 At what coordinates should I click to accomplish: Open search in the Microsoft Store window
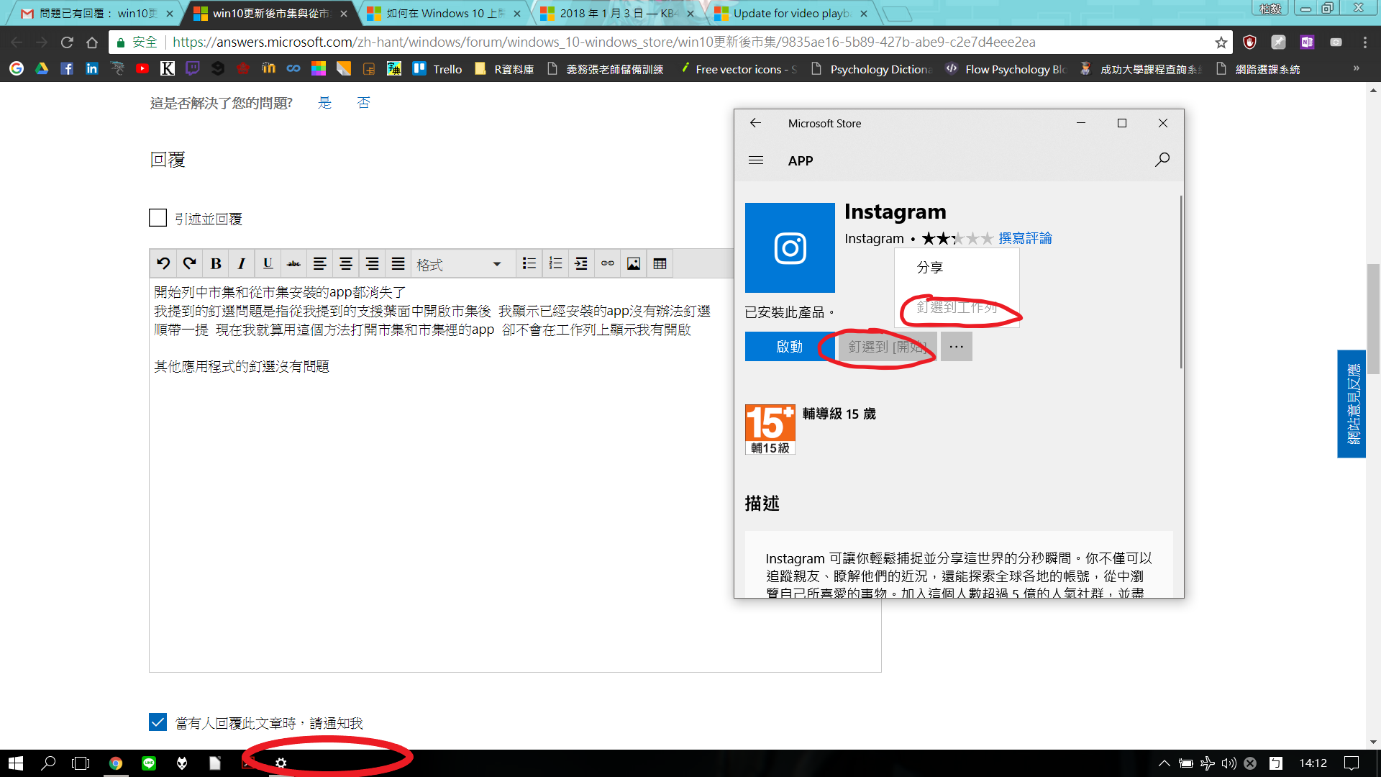[1162, 160]
